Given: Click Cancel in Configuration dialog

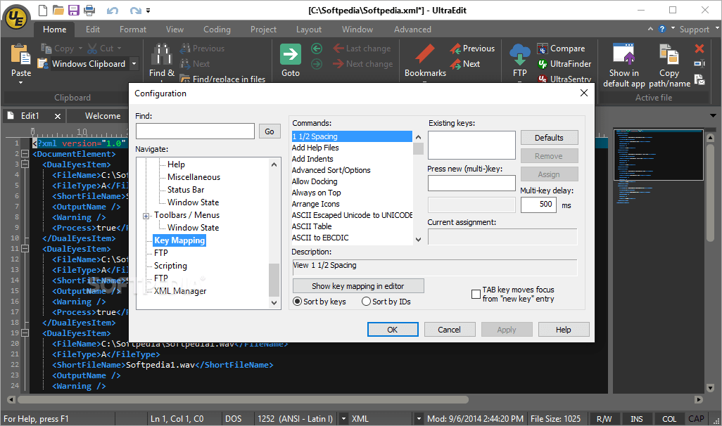Looking at the screenshot, I should point(449,330).
